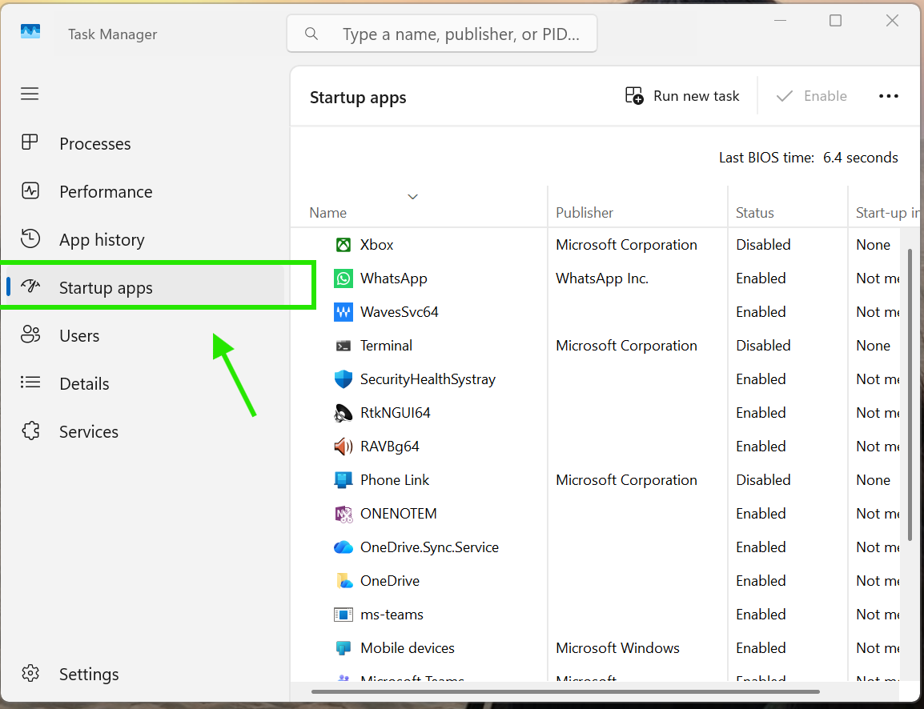Click the App history clock icon

tap(30, 238)
